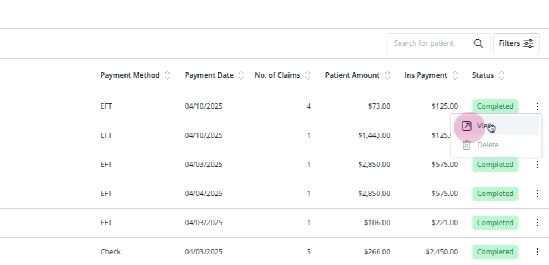The width and height of the screenshot is (549, 265).
Task: Focus the Search for patient field
Action: click(431, 43)
